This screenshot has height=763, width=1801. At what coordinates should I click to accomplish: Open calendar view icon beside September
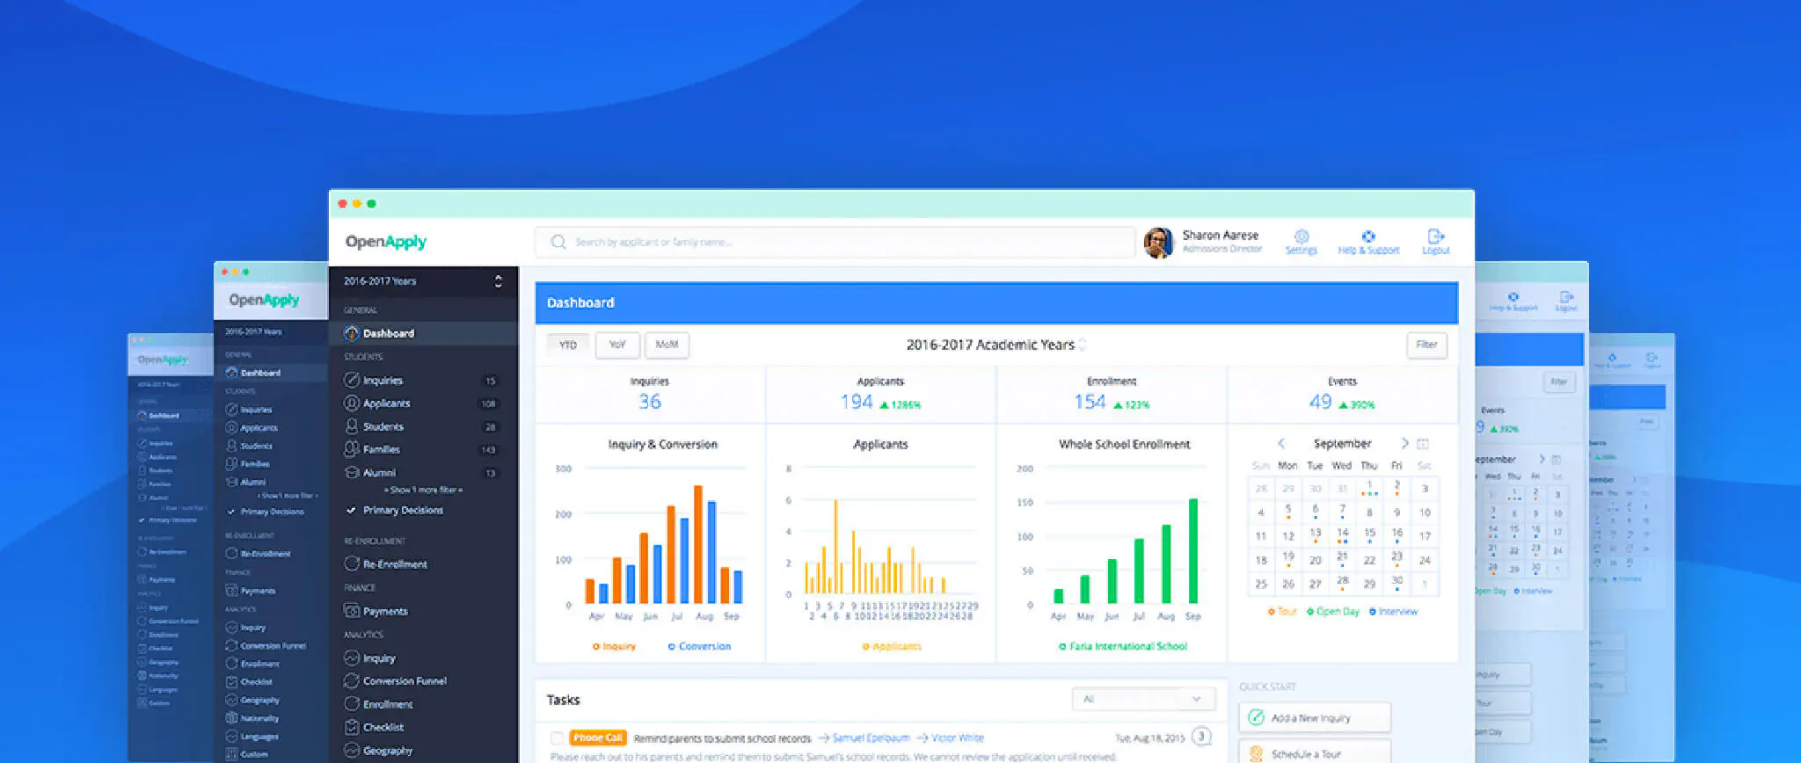coord(1423,444)
